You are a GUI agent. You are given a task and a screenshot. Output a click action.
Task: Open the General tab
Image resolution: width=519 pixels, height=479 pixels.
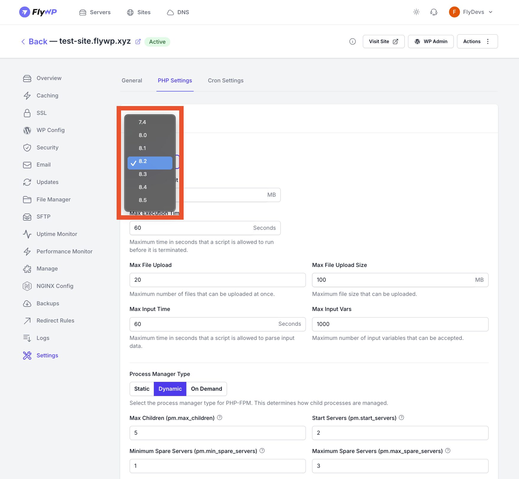(x=132, y=80)
